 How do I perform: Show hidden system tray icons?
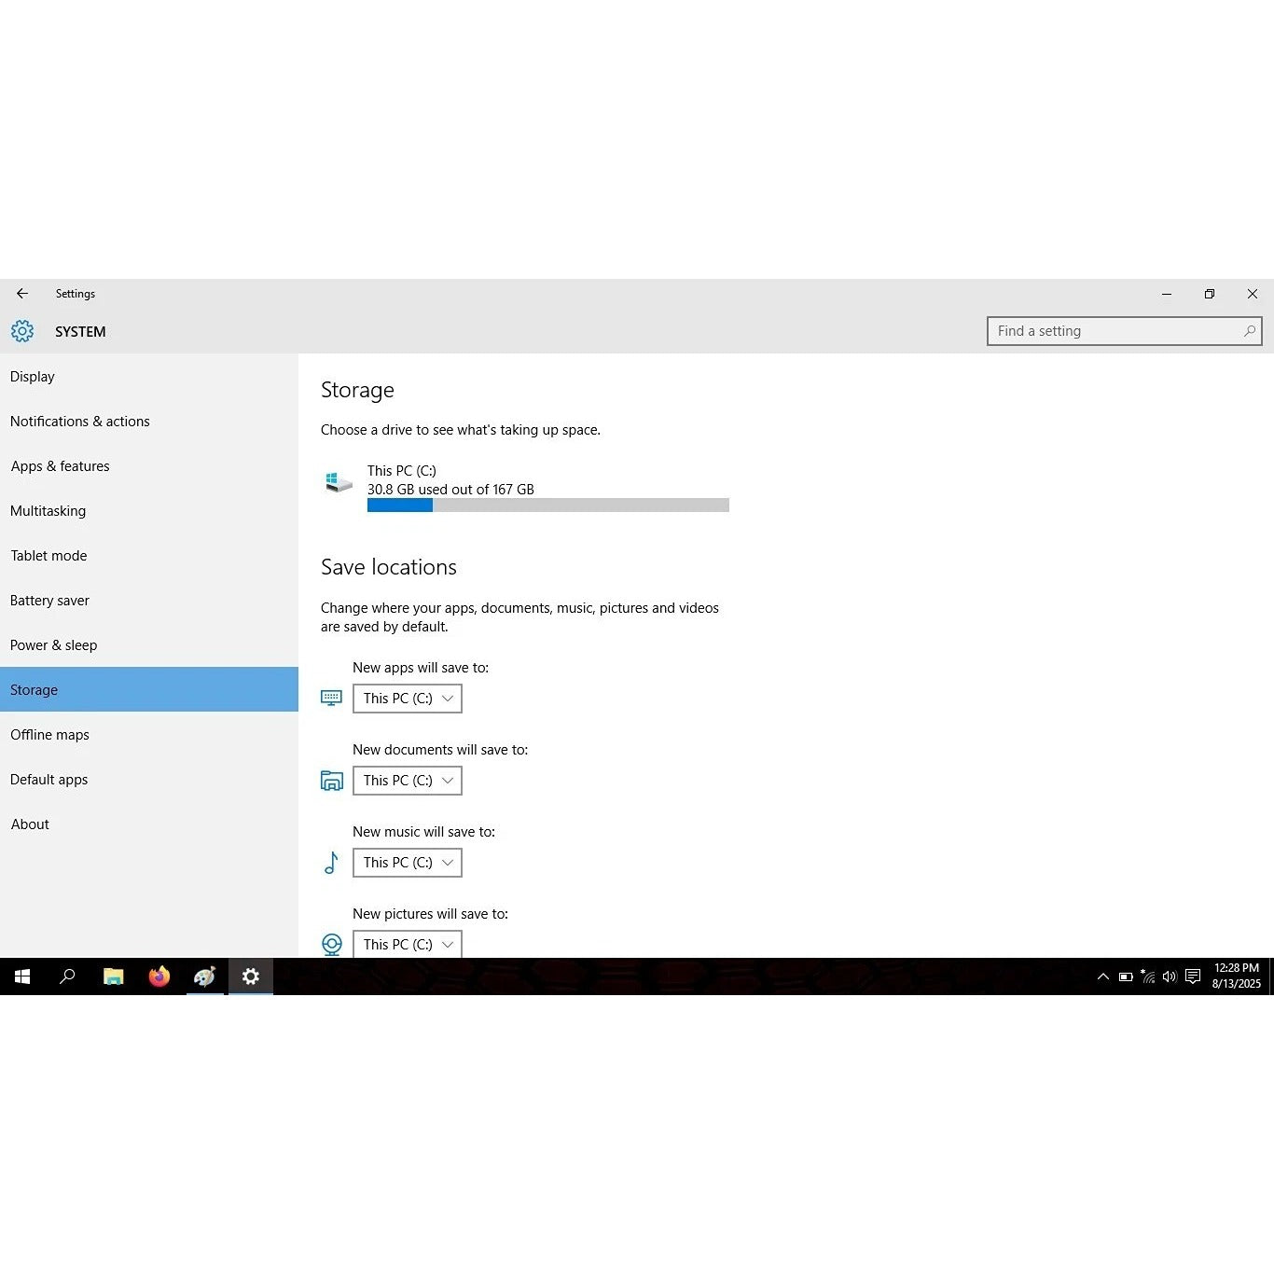coord(1102,976)
